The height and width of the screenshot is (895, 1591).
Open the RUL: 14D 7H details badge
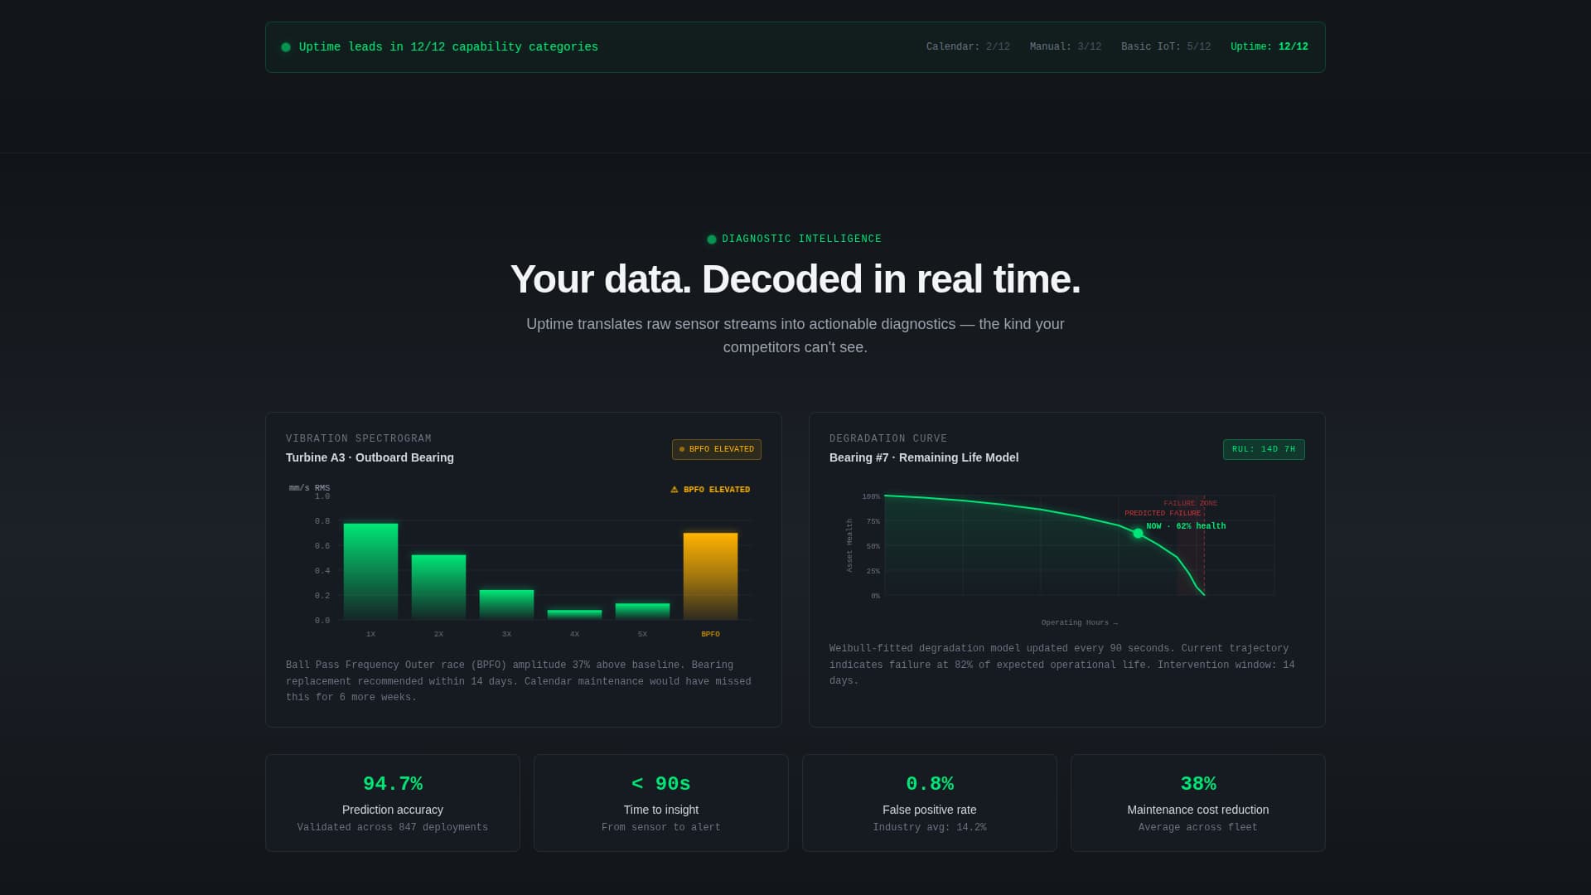coord(1263,449)
